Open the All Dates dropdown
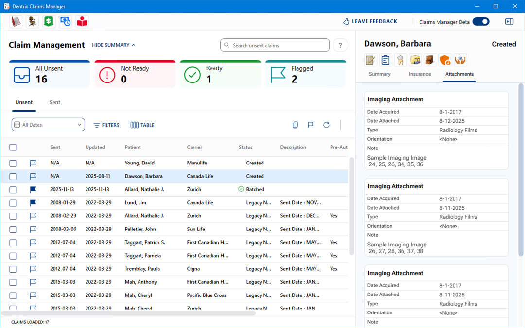This screenshot has height=328, width=525. pos(48,125)
